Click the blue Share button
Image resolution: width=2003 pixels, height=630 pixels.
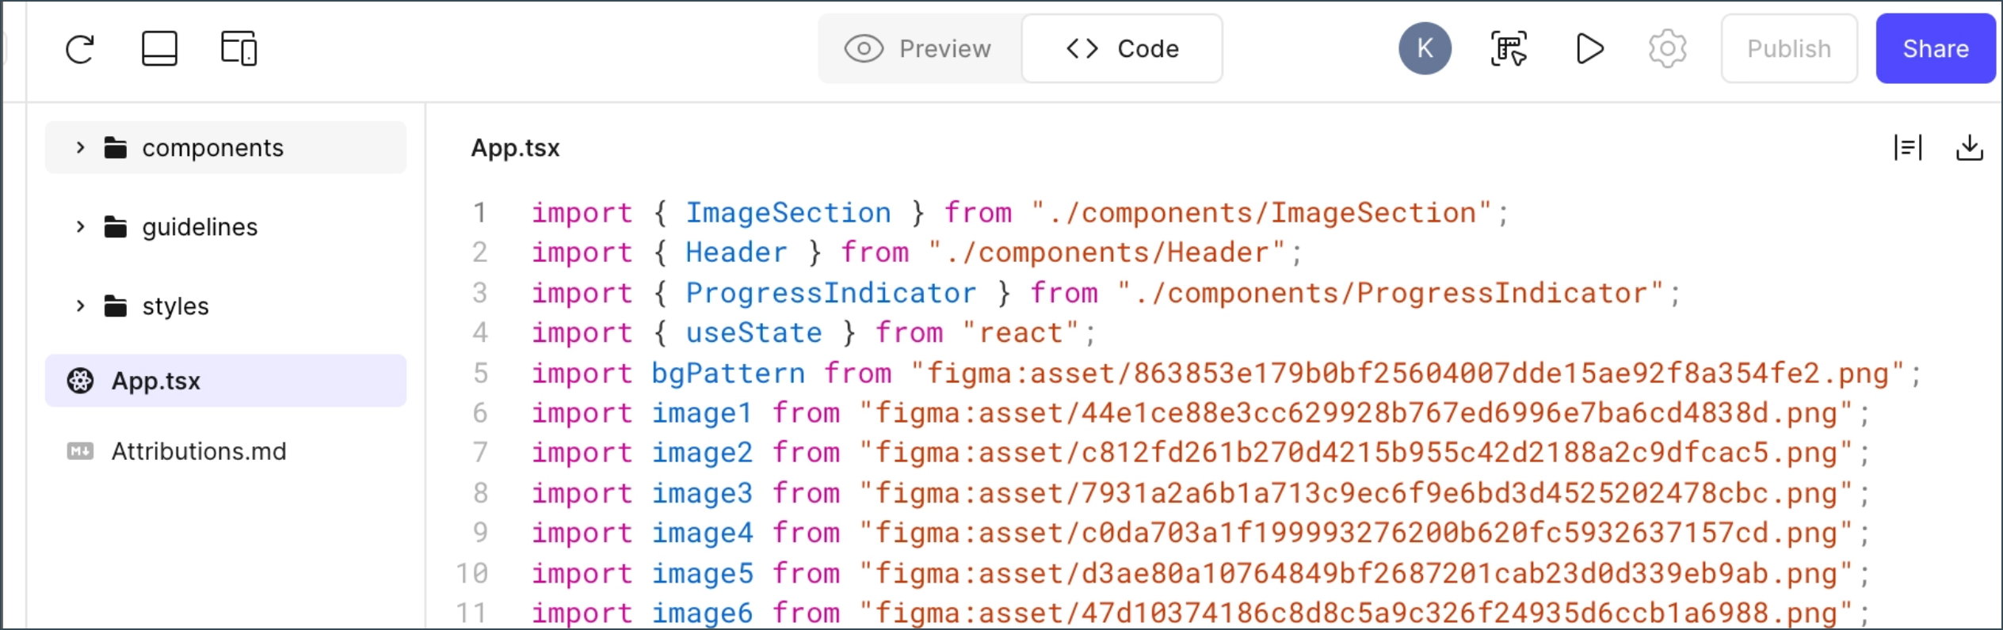pos(1935,49)
